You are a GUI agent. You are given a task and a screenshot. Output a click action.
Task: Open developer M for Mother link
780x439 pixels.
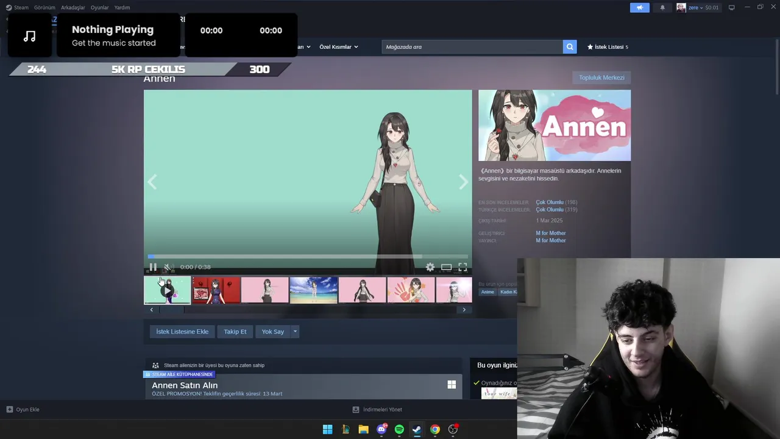point(551,233)
